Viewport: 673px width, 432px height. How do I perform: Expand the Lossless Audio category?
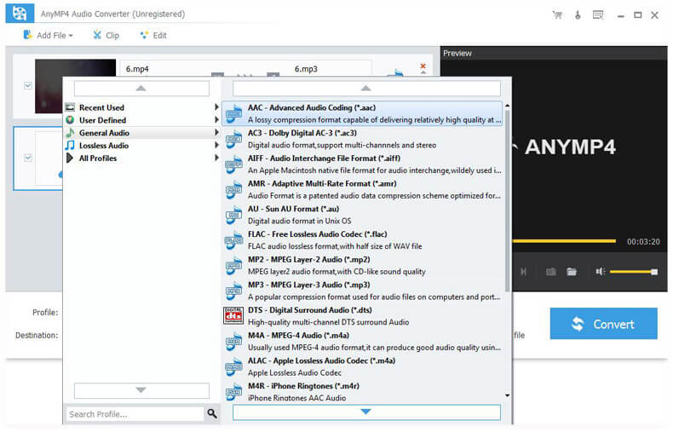click(103, 146)
